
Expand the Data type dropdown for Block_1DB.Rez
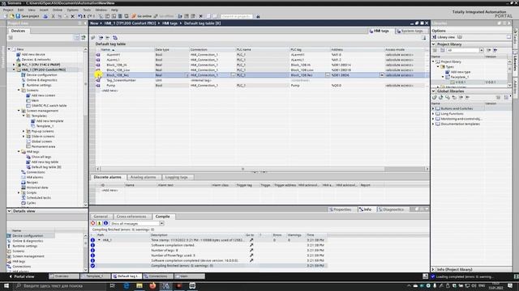tap(187, 75)
